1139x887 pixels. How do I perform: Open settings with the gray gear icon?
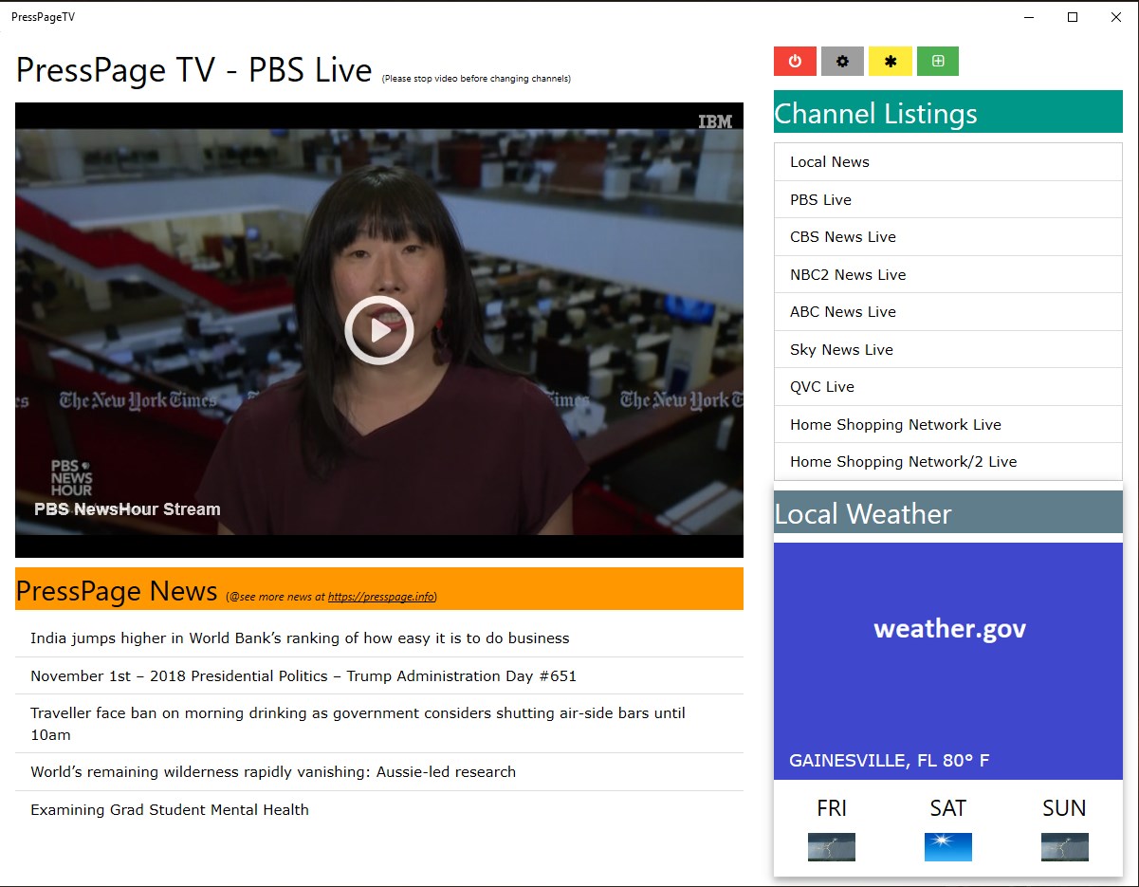(x=842, y=61)
